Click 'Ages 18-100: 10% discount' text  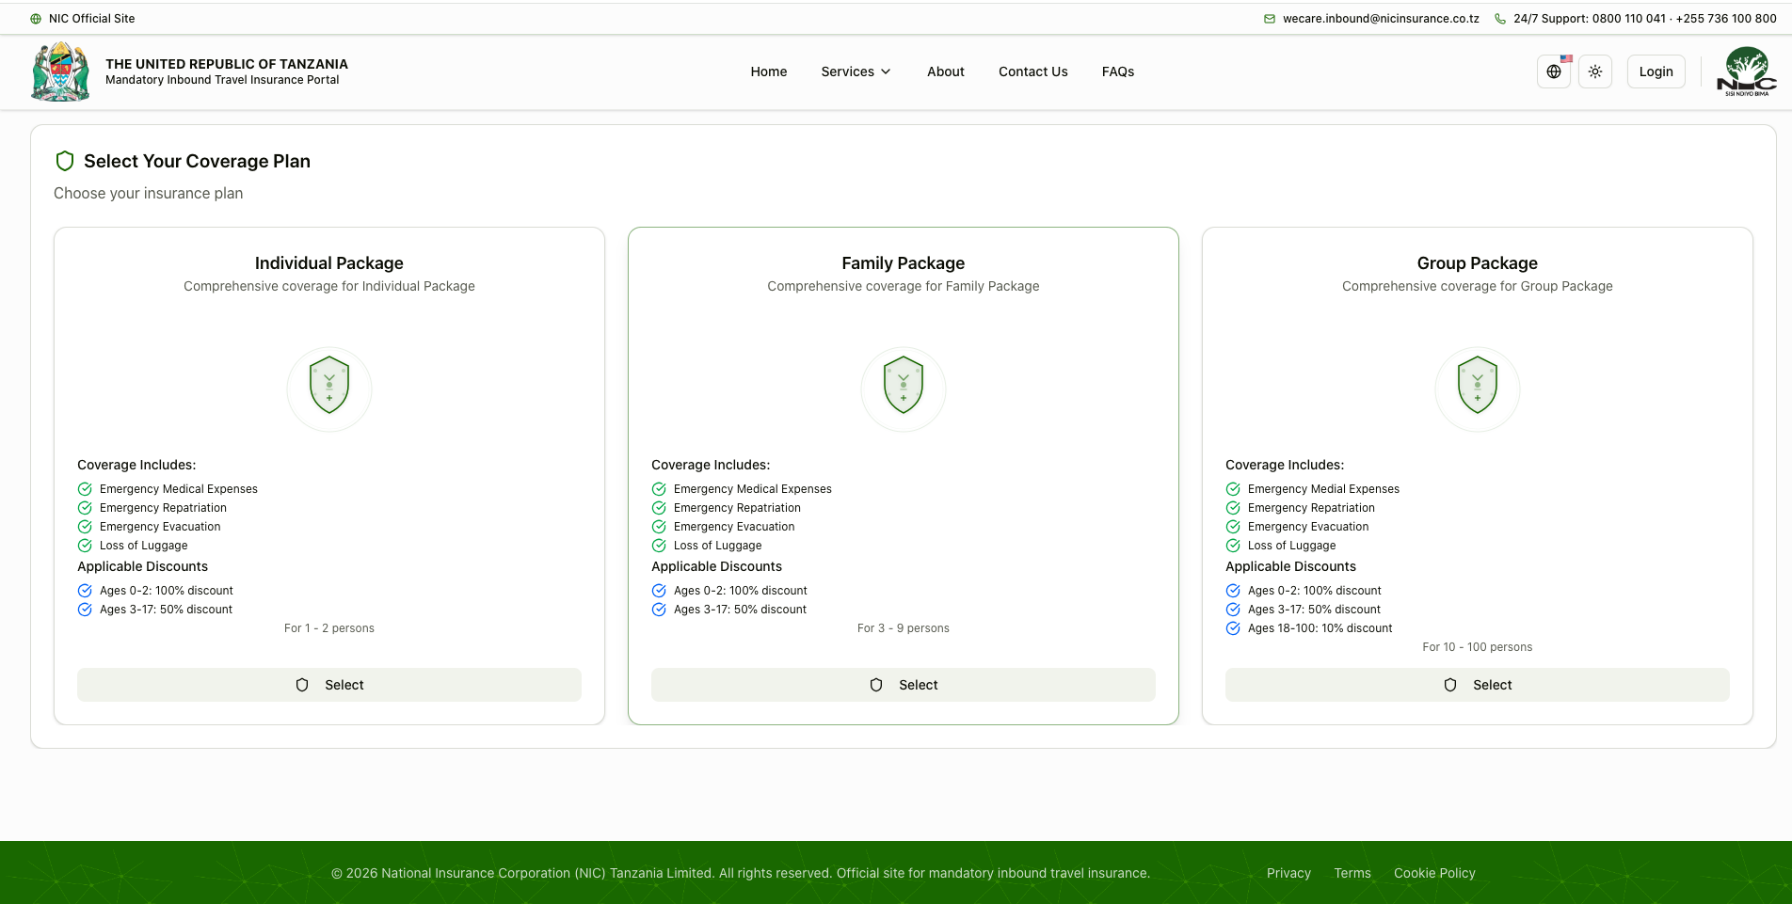pyautogui.click(x=1320, y=628)
